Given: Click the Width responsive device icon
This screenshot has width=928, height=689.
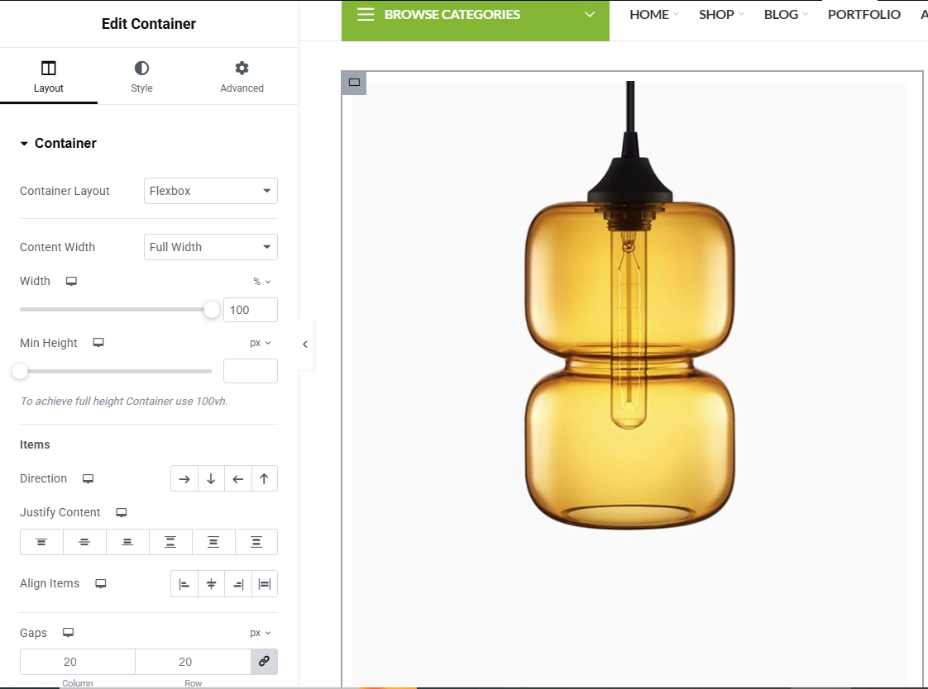Looking at the screenshot, I should (71, 281).
